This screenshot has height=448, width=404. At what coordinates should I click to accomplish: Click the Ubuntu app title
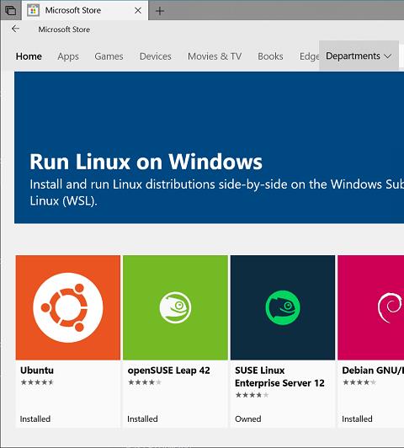(x=37, y=371)
